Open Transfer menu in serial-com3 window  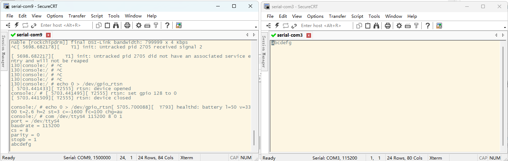pos(337,16)
